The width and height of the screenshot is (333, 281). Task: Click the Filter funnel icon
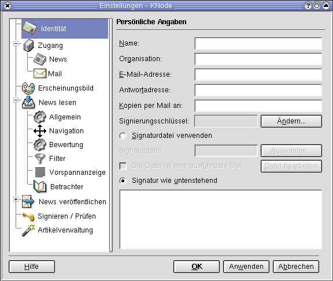click(x=40, y=159)
